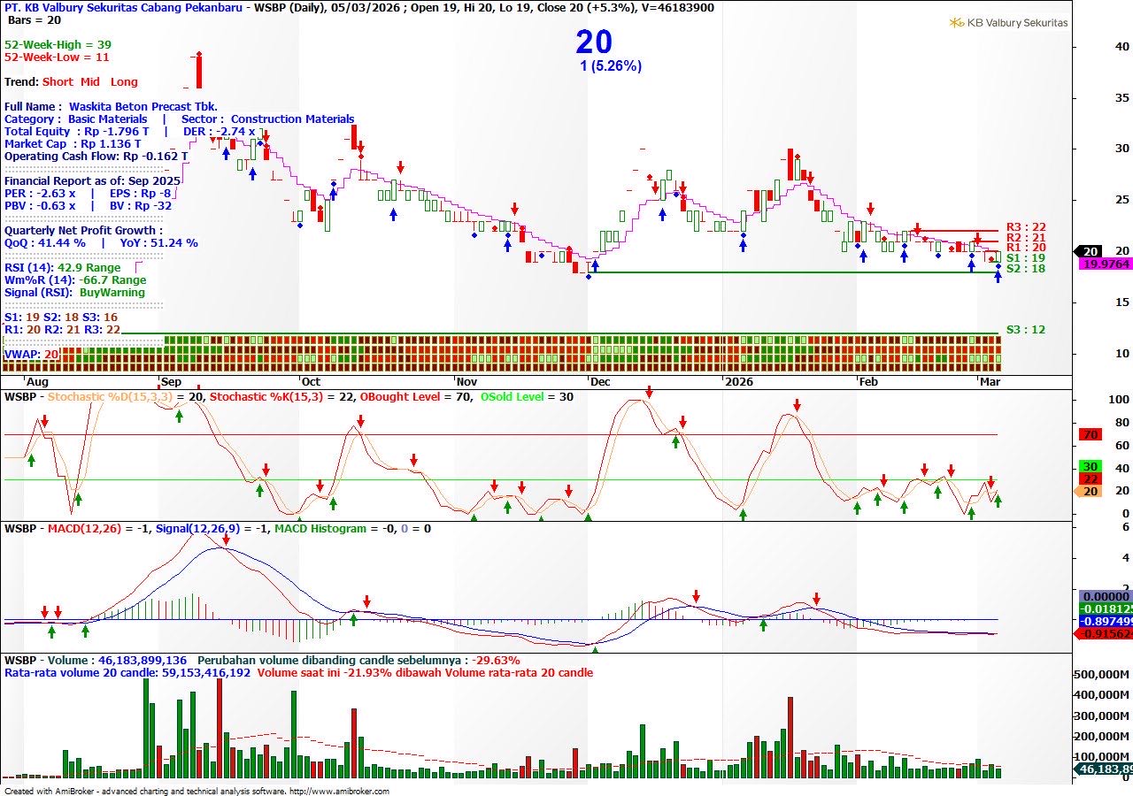Click the magenta 19.9764 price axis tag
The height and width of the screenshot is (796, 1133).
pyautogui.click(x=1106, y=264)
